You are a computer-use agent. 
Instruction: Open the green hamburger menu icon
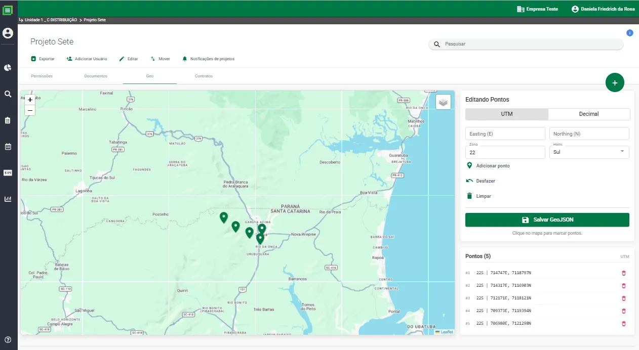pyautogui.click(x=8, y=9)
